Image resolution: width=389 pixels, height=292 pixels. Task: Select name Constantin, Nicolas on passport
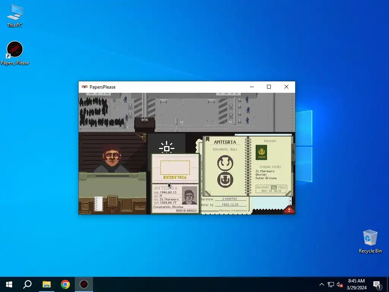[168, 207]
